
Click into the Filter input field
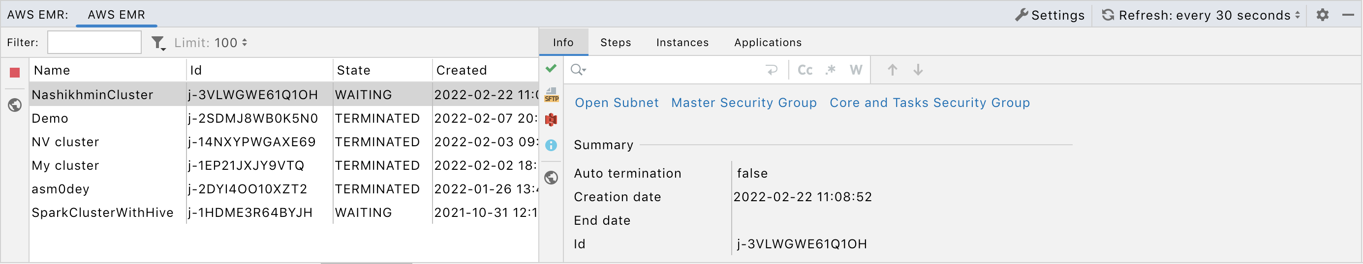pos(94,42)
